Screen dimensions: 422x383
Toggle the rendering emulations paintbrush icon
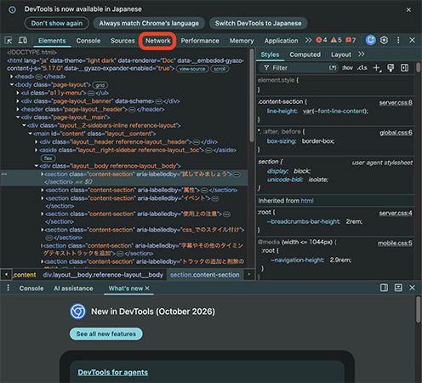tap(391, 68)
